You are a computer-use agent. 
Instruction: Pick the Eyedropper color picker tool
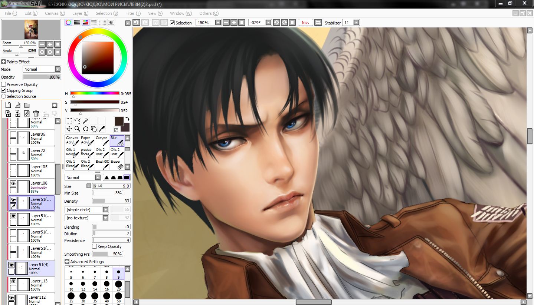coord(102,129)
